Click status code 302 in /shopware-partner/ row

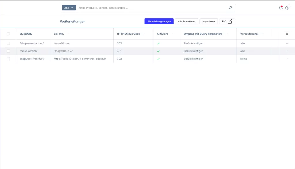(x=119, y=43)
